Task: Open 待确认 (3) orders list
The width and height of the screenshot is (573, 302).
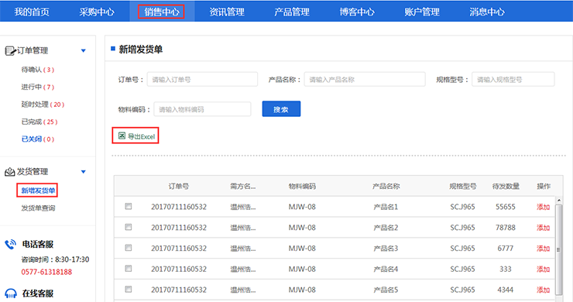Action: [38, 70]
